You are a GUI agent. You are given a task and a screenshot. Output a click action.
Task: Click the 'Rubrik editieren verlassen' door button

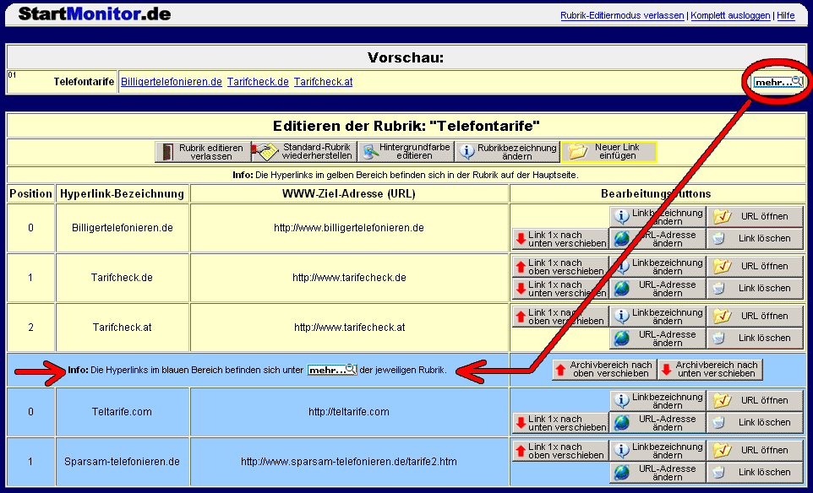[203, 152]
